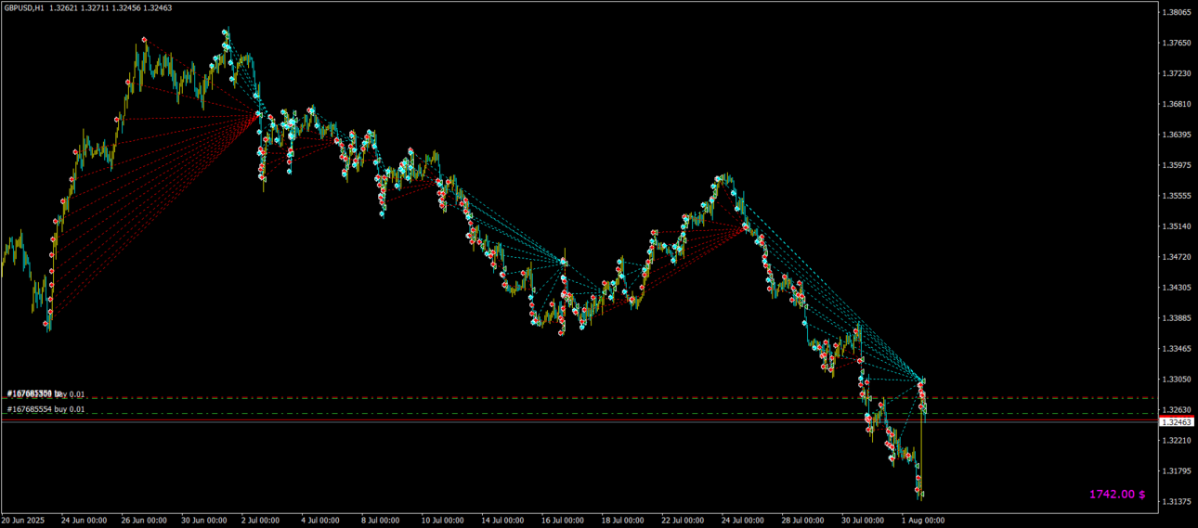Click price axis value 1.35975

pos(1177,165)
